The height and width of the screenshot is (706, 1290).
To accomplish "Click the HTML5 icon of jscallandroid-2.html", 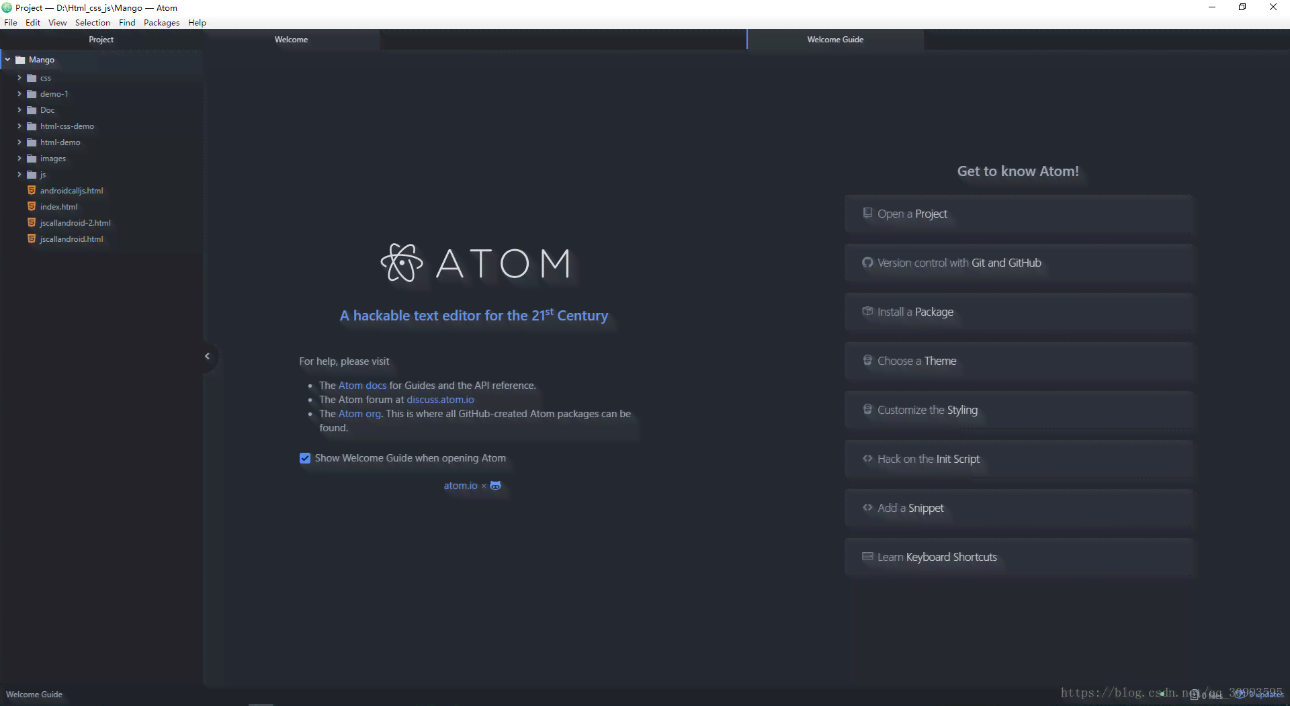I will pos(32,223).
